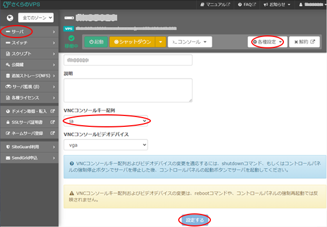Open ネームサーバ登録 external link
The width and height of the screenshot is (327, 227).
[x=29, y=133]
